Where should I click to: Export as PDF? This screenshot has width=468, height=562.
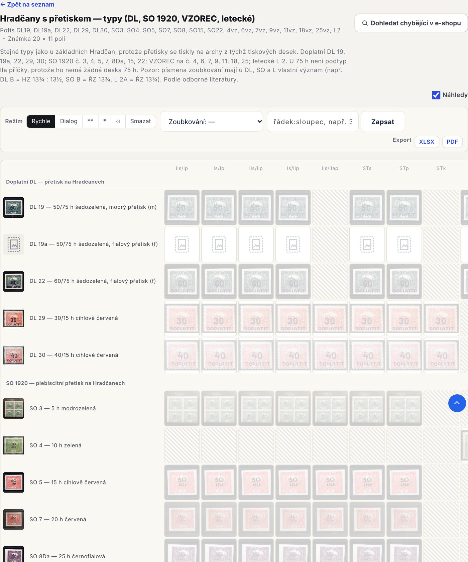click(x=452, y=142)
